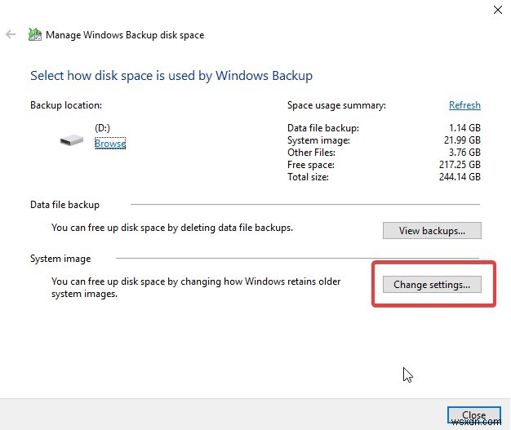This screenshot has height=430, width=511.
Task: Click the 'System image:' summary label
Action: (x=318, y=140)
